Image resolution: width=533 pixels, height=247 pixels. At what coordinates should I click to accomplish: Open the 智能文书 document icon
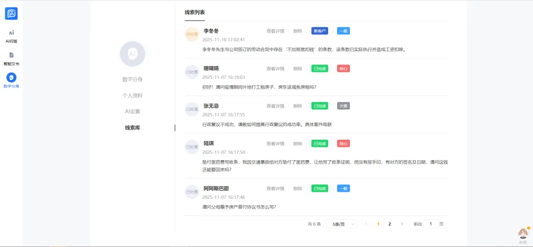coord(11,55)
